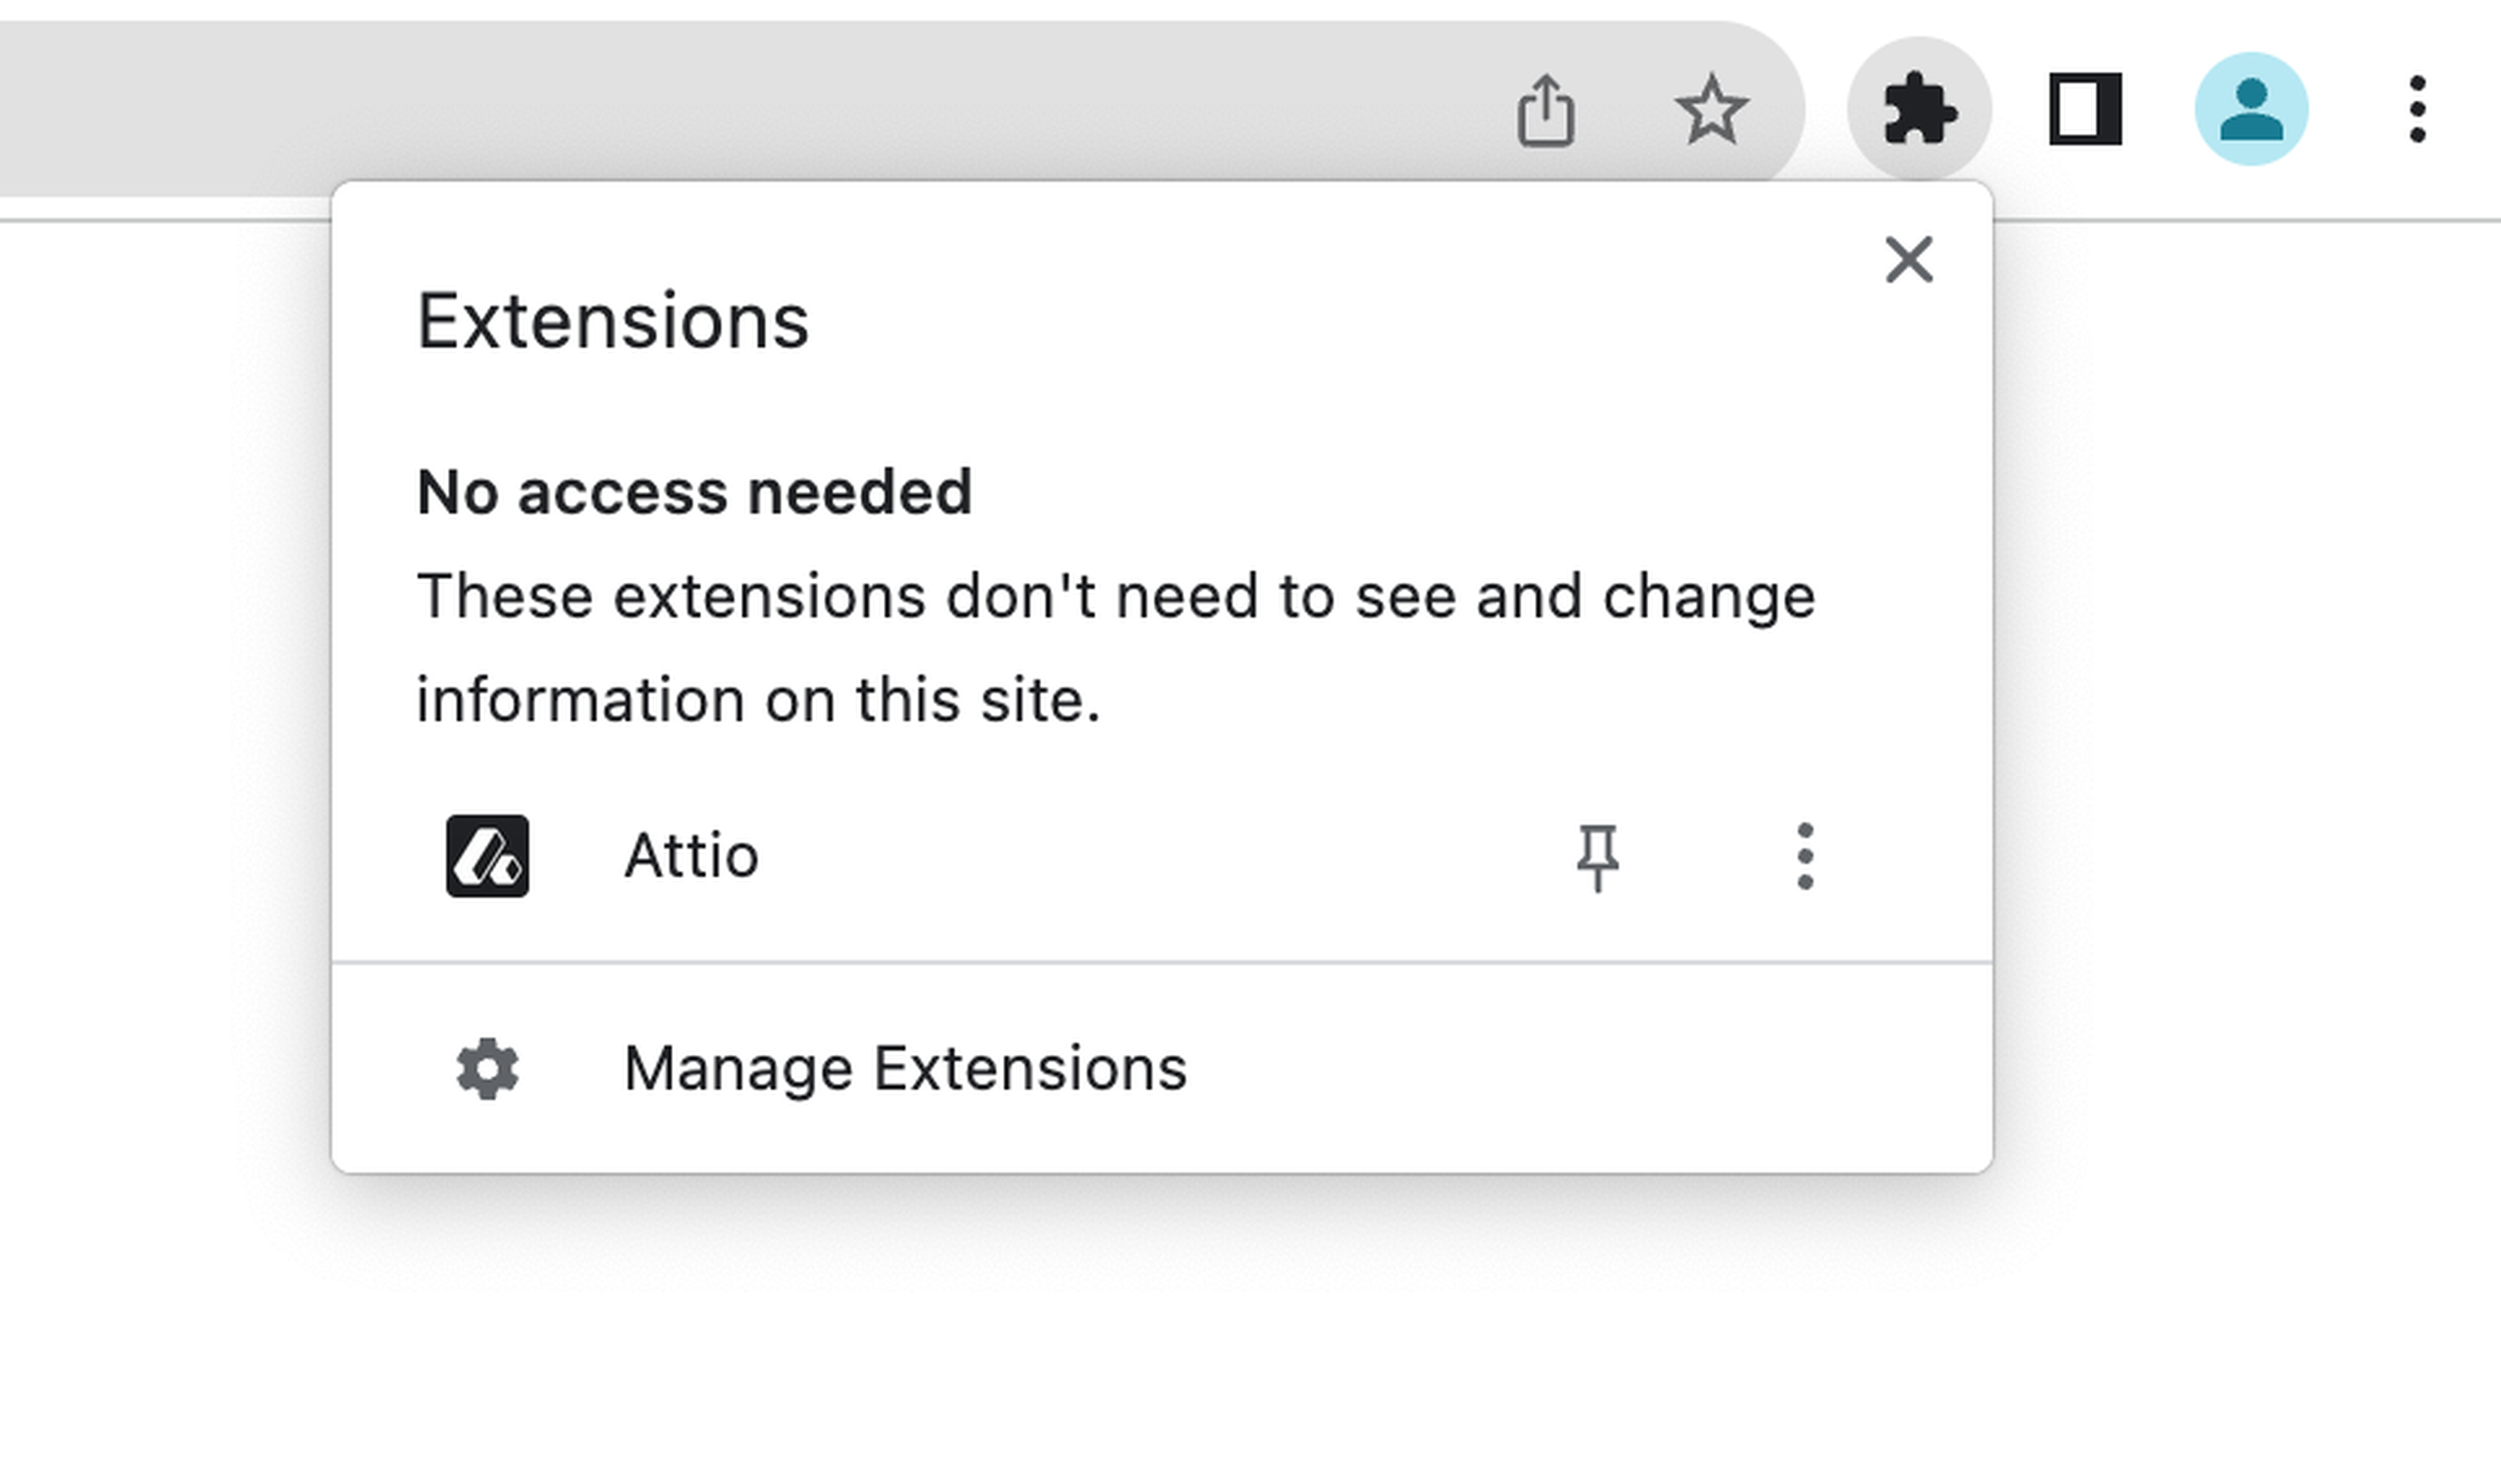Select the Manage Extensions label
The image size is (2501, 1484).
[905, 1069]
